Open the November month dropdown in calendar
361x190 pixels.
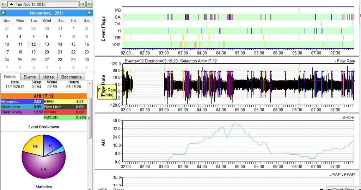[x=40, y=13]
